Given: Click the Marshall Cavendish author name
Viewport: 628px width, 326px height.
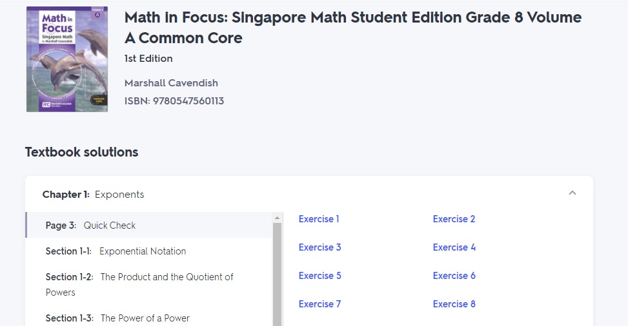Looking at the screenshot, I should [x=172, y=83].
